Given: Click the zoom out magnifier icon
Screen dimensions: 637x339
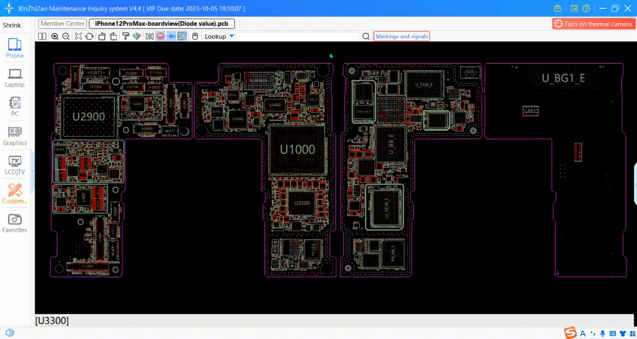Looking at the screenshot, I should point(66,36).
